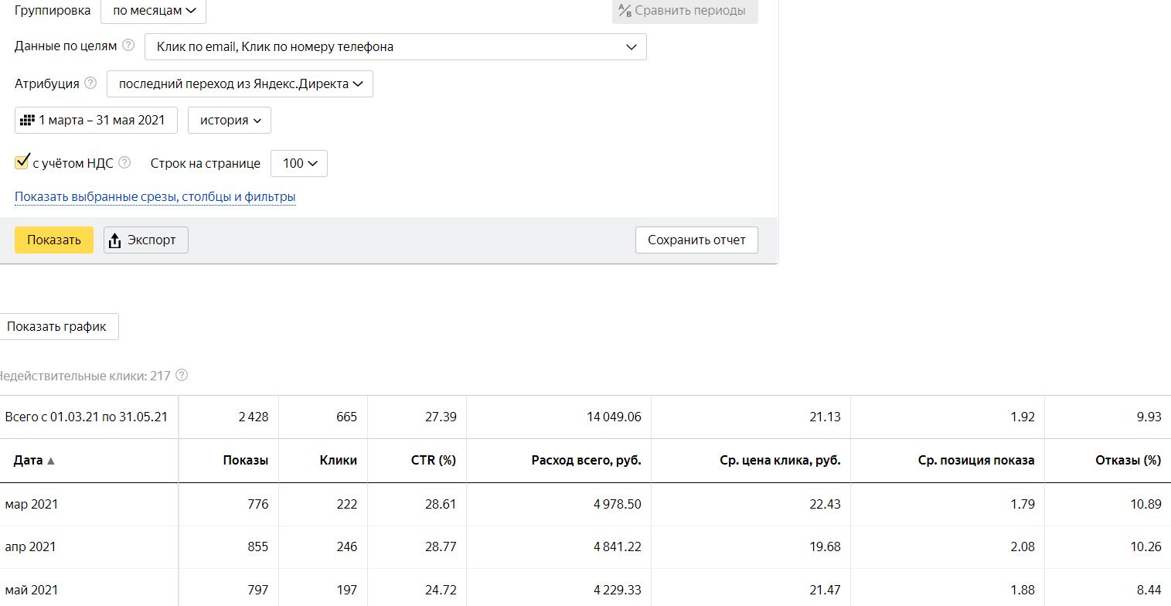The image size is (1171, 606).
Task: Sort by Показы column header
Action: 246,460
